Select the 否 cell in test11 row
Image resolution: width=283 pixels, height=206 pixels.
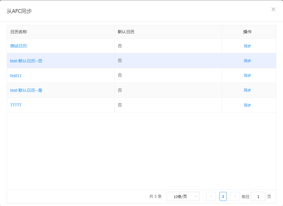[120, 75]
